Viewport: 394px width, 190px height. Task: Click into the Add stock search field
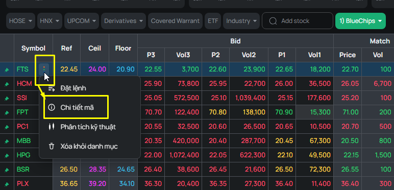point(298,21)
